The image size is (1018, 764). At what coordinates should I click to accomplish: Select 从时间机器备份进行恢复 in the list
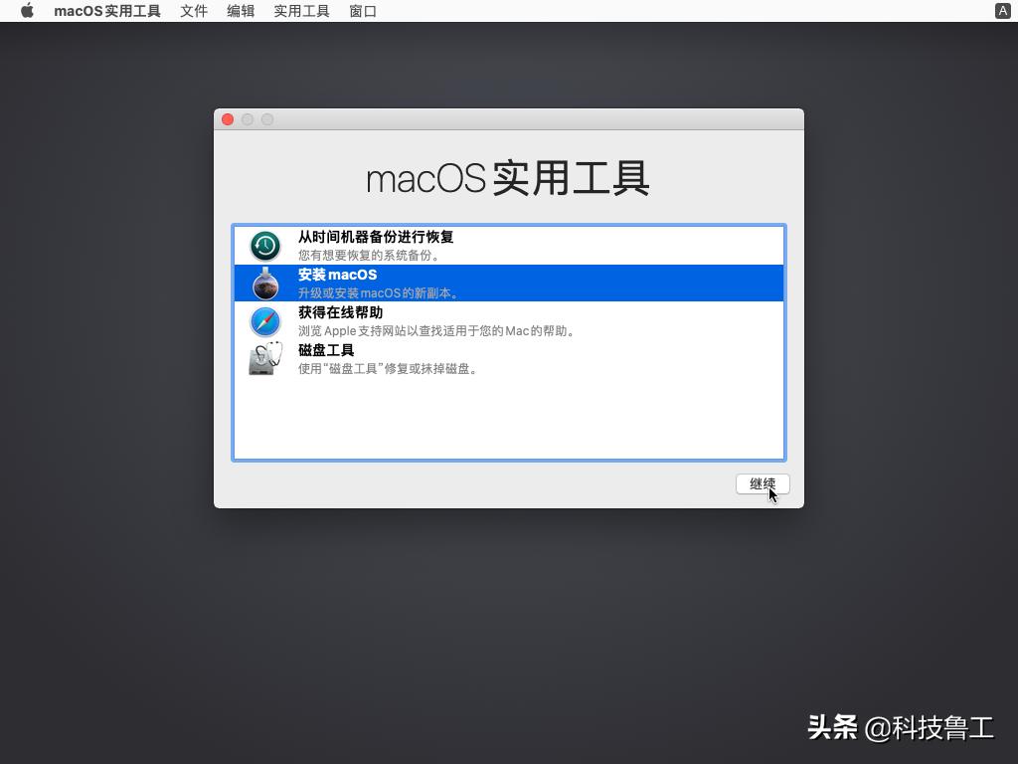[x=398, y=245]
